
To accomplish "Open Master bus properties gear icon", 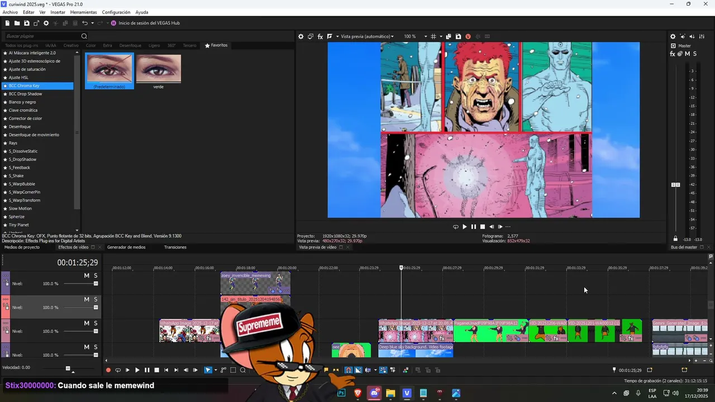I will (673, 37).
